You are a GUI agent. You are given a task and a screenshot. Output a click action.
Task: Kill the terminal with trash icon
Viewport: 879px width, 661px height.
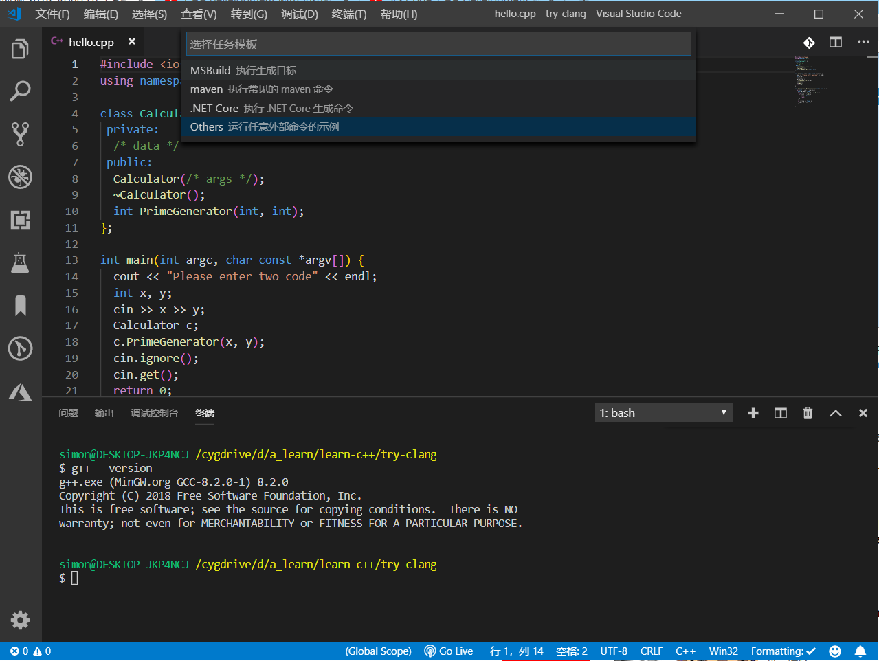[x=808, y=413]
